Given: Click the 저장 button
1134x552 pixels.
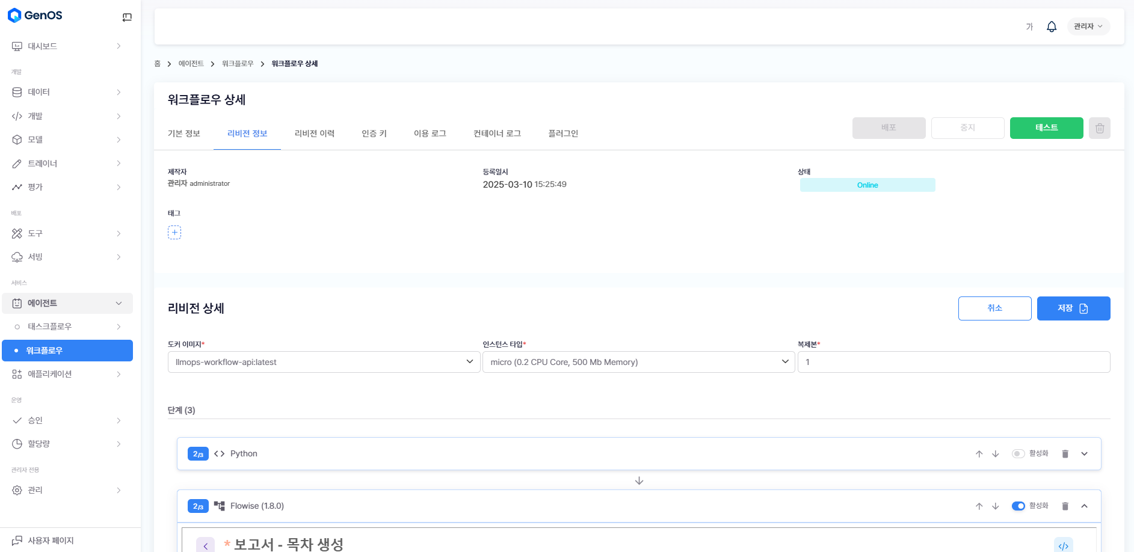Looking at the screenshot, I should (x=1073, y=308).
